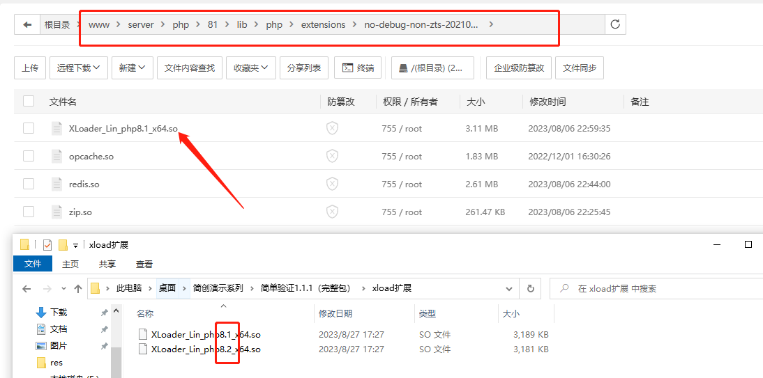The image size is (763, 378).
Task: Click Explorer forward arrow in xload扩展 window
Action: tap(47, 289)
